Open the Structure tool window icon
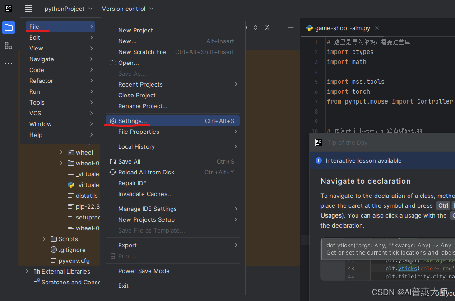This screenshot has width=455, height=301. (9, 46)
